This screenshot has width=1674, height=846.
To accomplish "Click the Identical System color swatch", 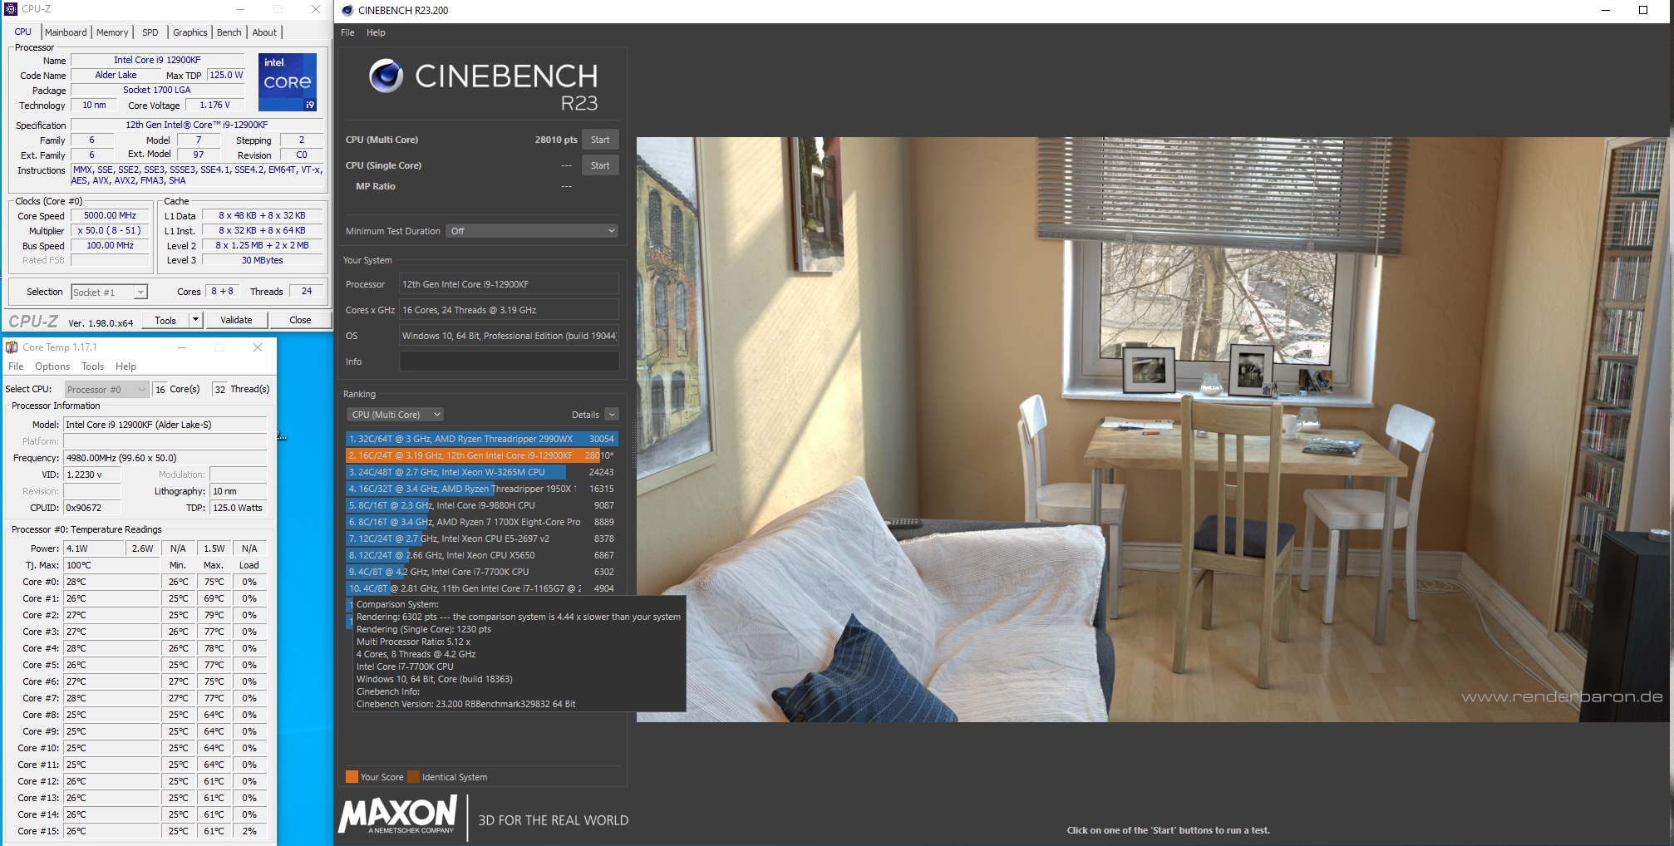I will [413, 777].
